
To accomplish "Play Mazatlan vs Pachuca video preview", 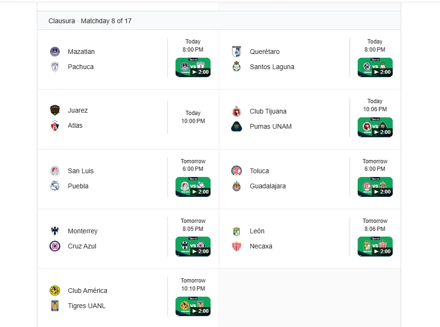I will pos(193,67).
